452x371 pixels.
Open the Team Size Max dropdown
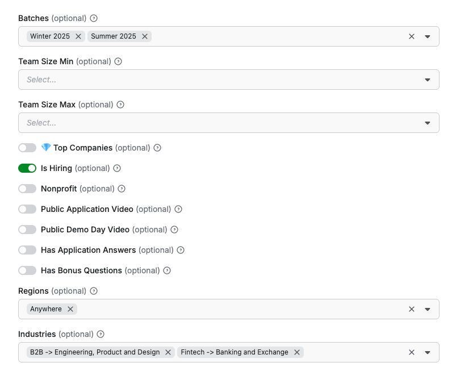[228, 123]
